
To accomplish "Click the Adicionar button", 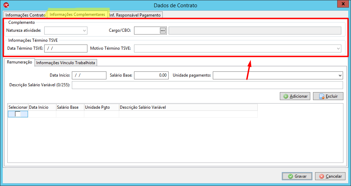I will point(295,96).
